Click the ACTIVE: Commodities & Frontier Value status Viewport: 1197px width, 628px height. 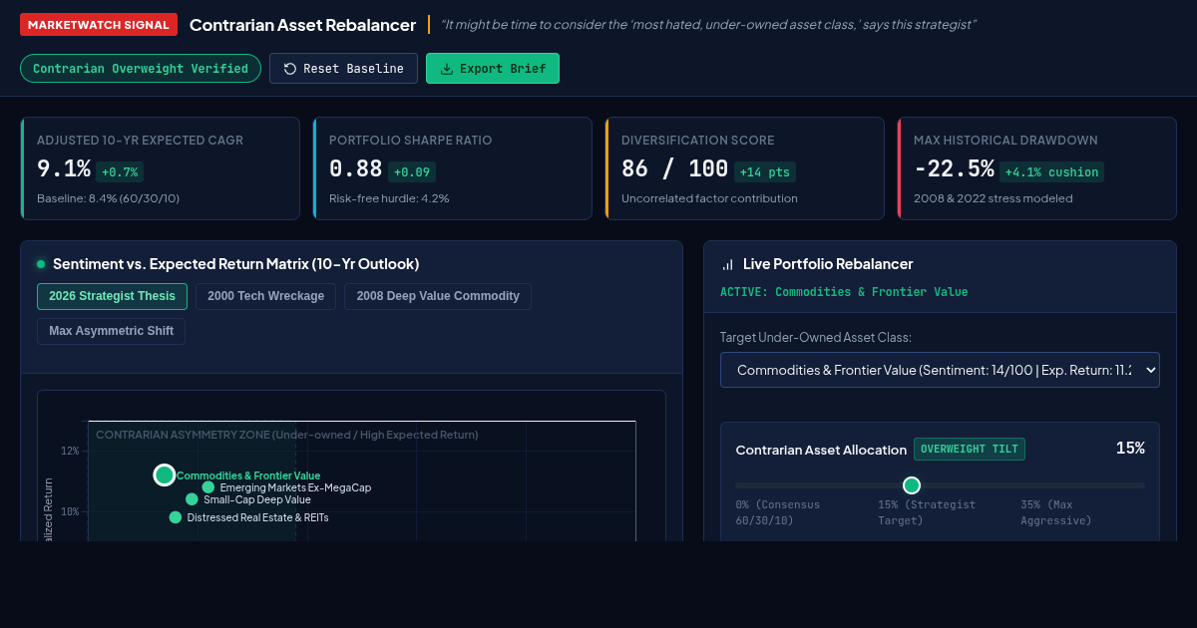tap(844, 292)
